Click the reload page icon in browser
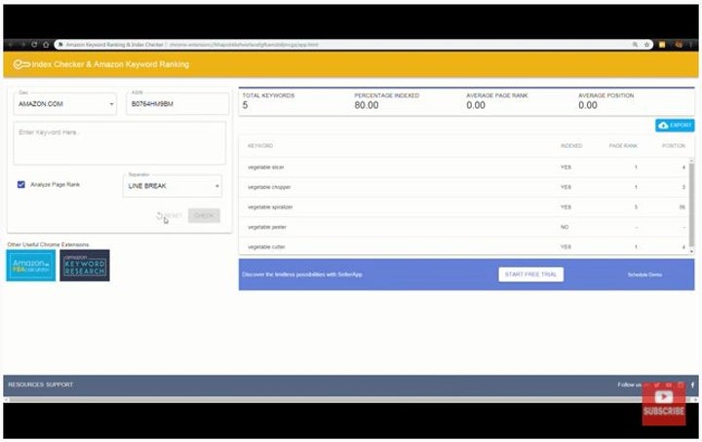The height and width of the screenshot is (442, 702). 33,45
